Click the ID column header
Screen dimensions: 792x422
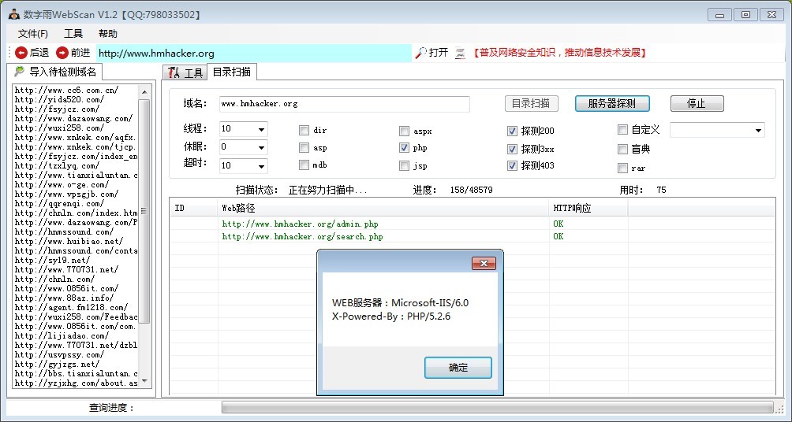(x=194, y=208)
